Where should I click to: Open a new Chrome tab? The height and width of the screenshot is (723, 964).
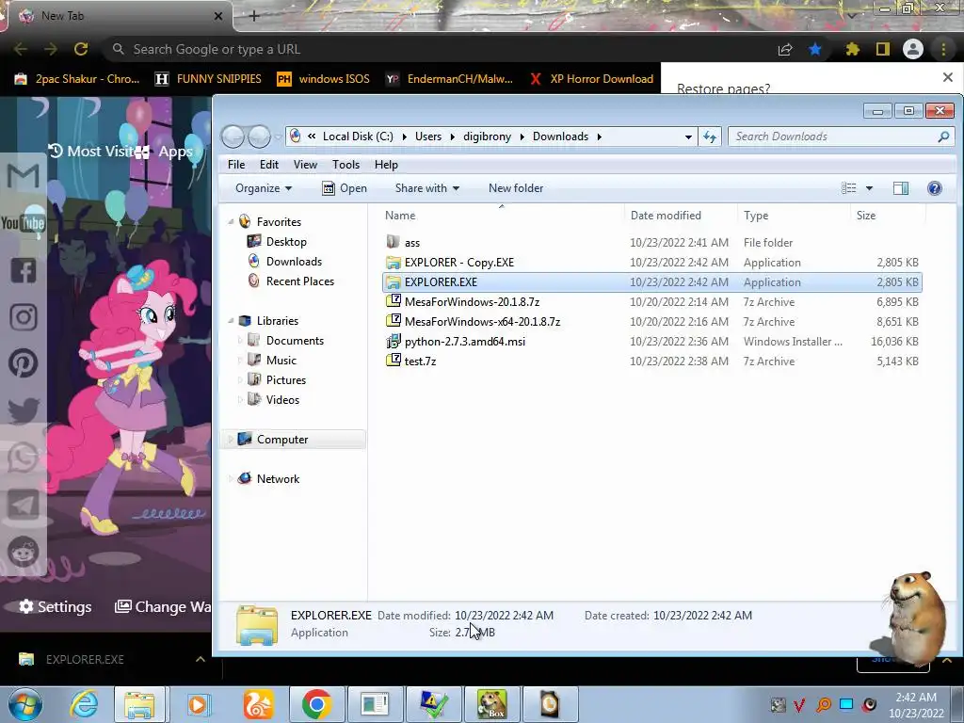point(254,16)
